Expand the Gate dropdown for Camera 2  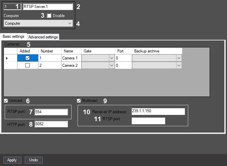(x=112, y=65)
